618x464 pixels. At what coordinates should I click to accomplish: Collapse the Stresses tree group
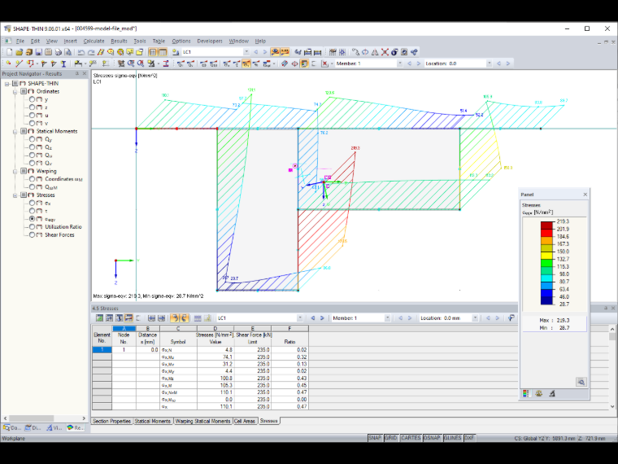[x=15, y=195]
